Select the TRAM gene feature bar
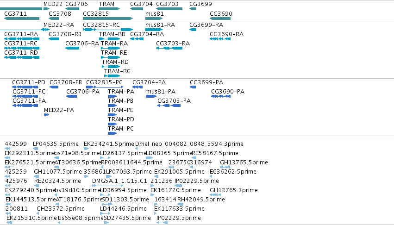Screen dimensions: 394x225 click(109, 9)
